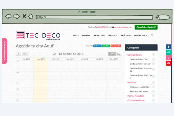The height and width of the screenshot is (116, 174).
Task: Click the search magnifier in navigation bar
Action: coord(152,35)
